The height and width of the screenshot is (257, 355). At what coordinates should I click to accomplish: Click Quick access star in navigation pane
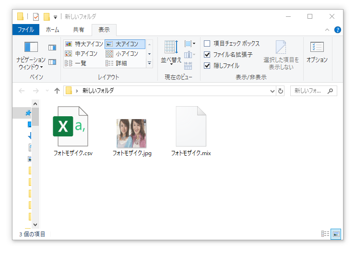pyautogui.click(x=28, y=112)
